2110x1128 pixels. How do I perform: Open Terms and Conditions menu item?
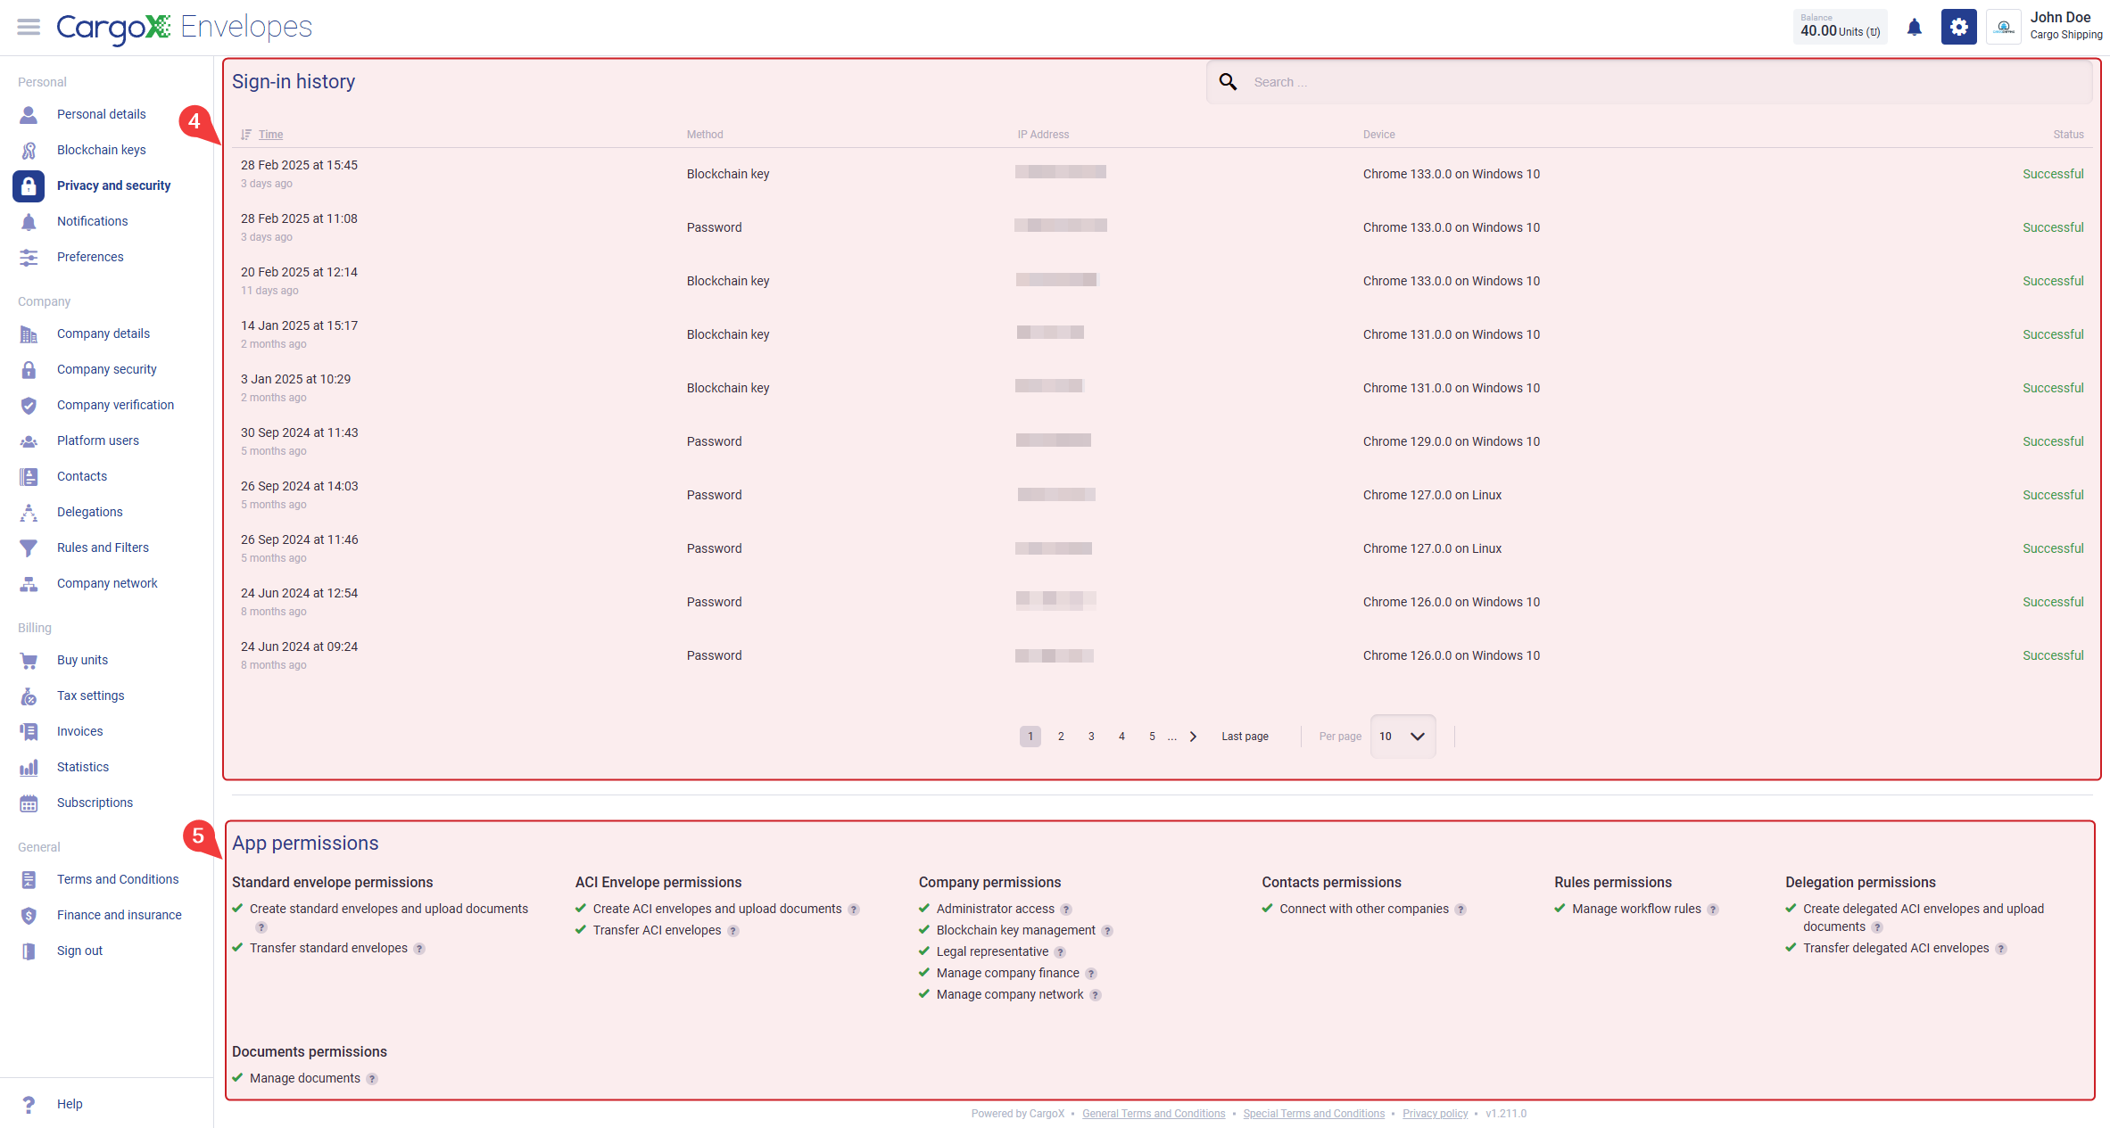[x=118, y=879]
